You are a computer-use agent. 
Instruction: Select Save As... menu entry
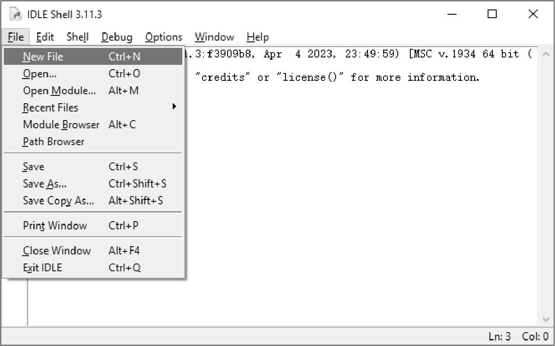pyautogui.click(x=93, y=183)
